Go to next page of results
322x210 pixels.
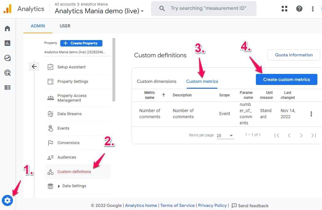tap(301, 135)
